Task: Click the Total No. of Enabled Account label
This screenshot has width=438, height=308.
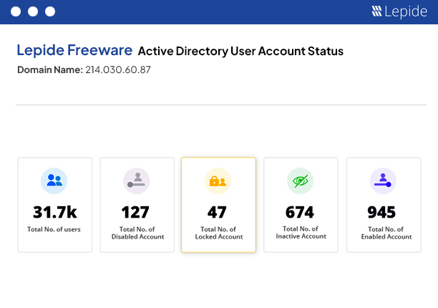Action: click(x=386, y=233)
